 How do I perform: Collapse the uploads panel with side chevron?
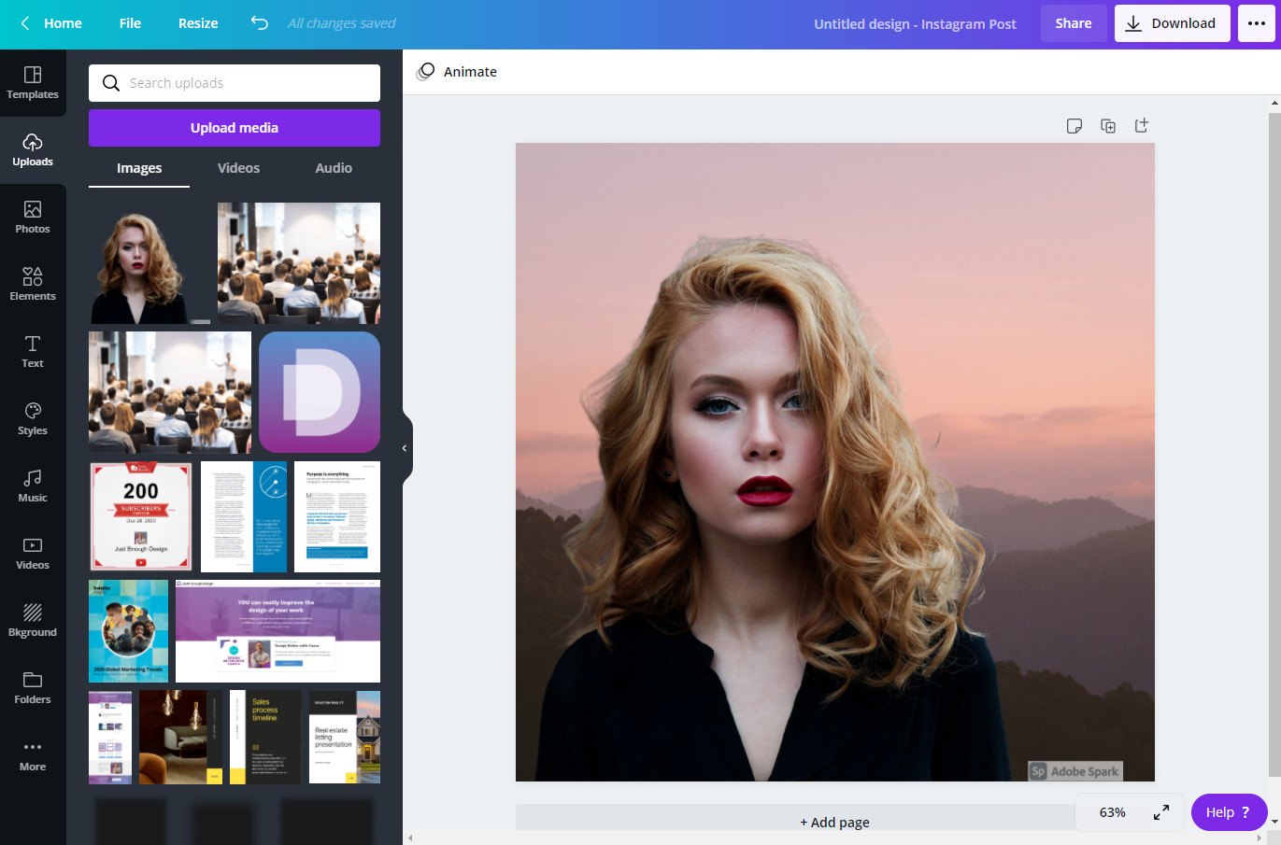(404, 447)
